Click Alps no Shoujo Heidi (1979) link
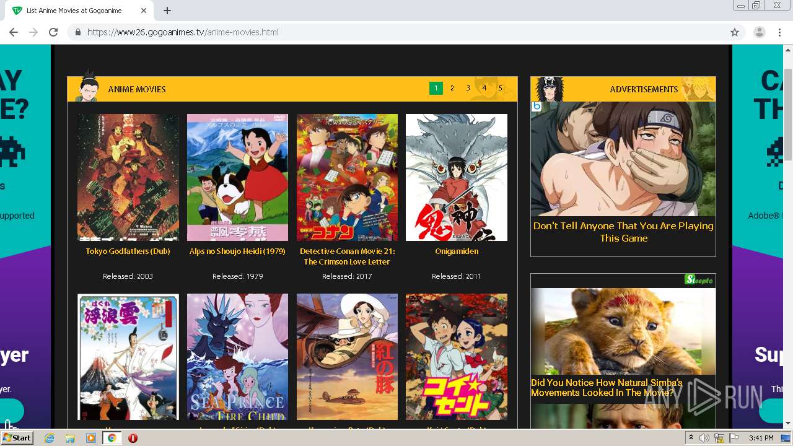Viewport: 793px width, 446px height. [x=237, y=251]
